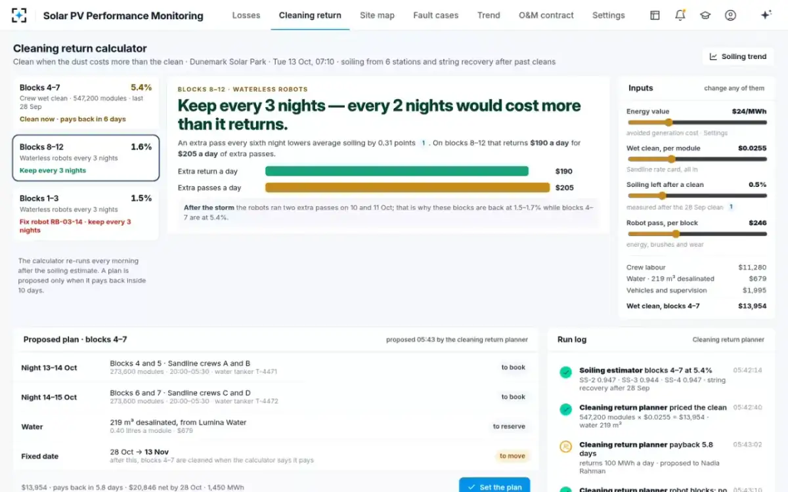Click the Run log heading
The height and width of the screenshot is (492, 788).
[x=572, y=340]
